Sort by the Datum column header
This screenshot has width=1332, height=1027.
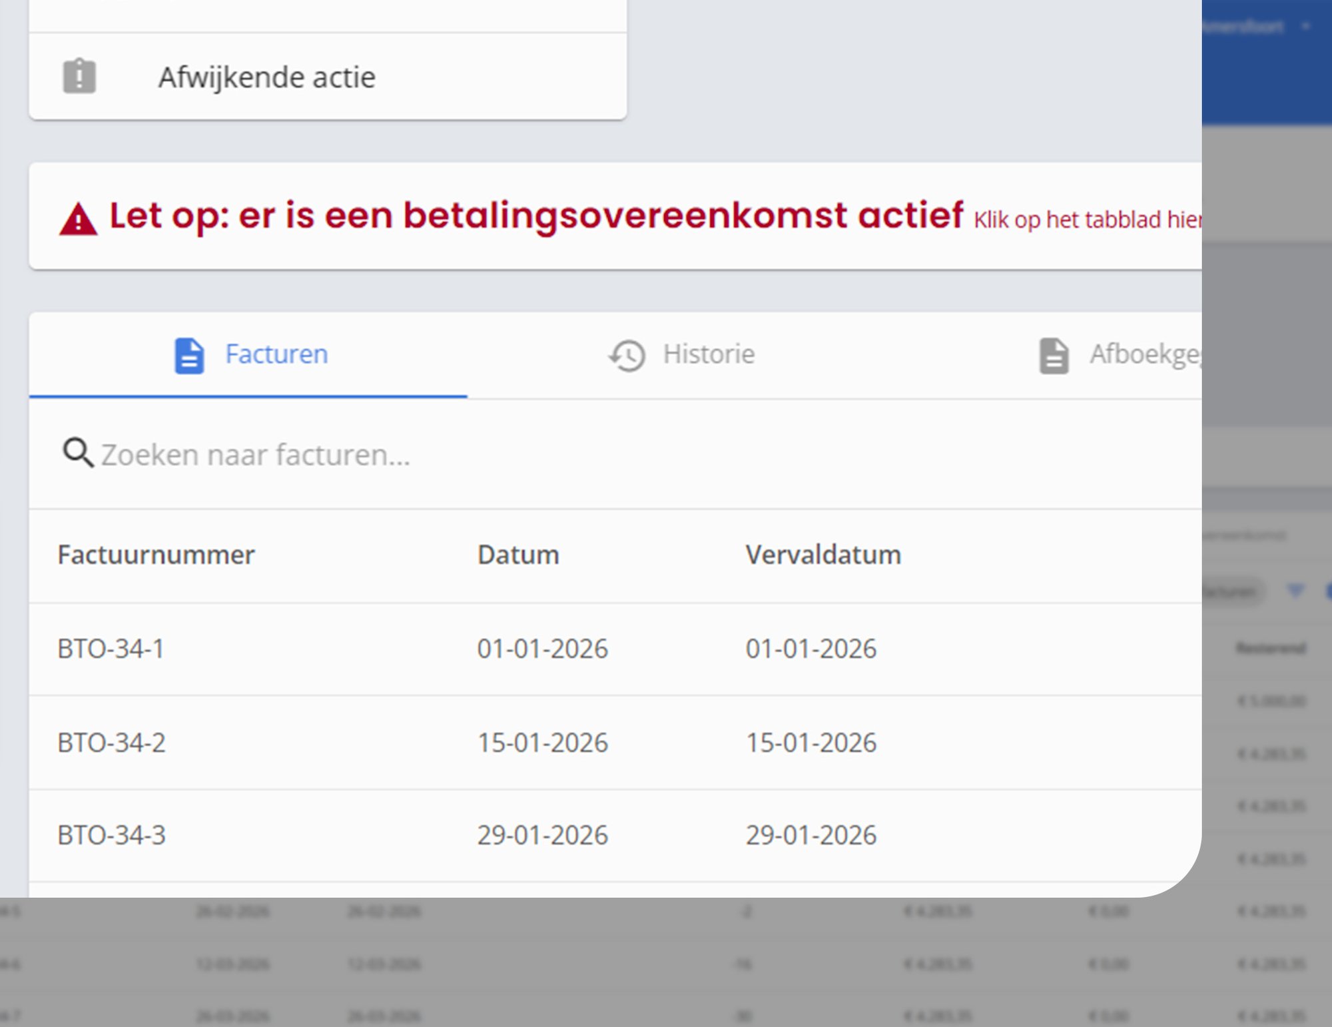[x=517, y=555]
